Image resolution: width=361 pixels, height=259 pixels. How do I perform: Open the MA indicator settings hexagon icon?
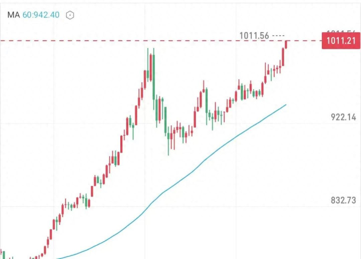[x=70, y=15]
